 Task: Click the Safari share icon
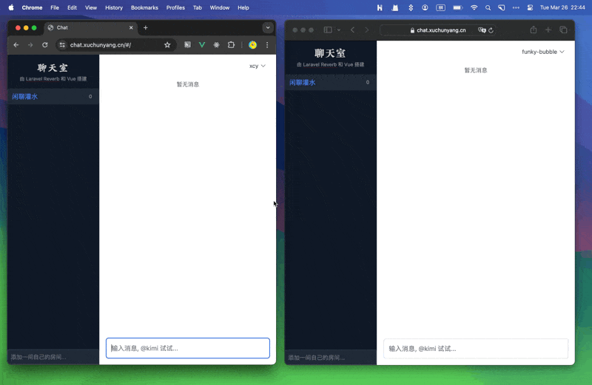coord(533,30)
